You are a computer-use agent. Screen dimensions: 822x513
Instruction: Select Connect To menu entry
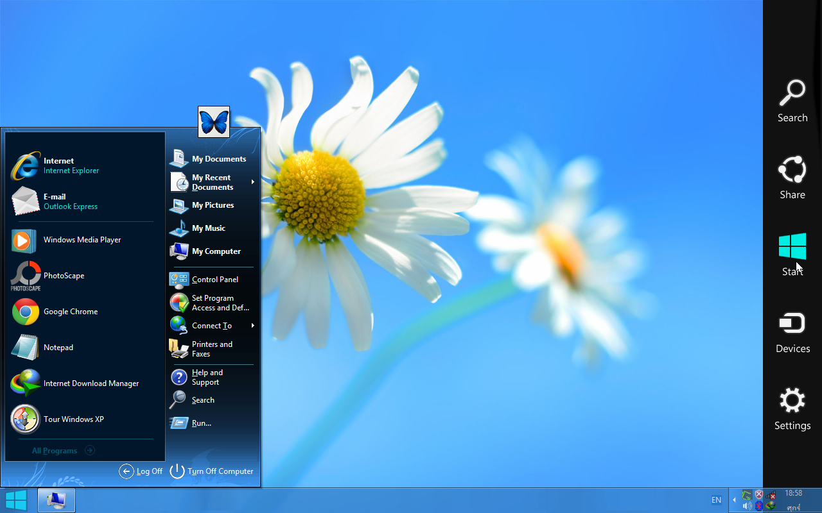point(212,326)
